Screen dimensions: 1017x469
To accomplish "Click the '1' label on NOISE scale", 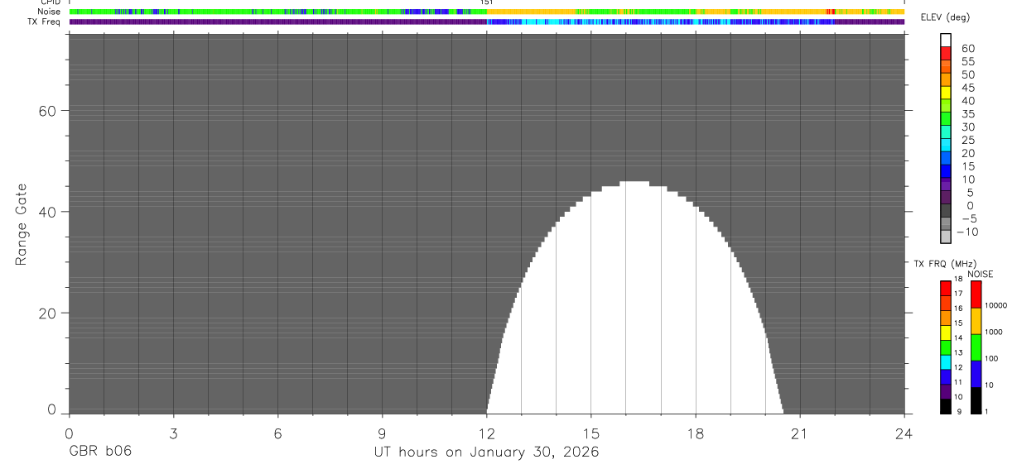I will pos(986,412).
